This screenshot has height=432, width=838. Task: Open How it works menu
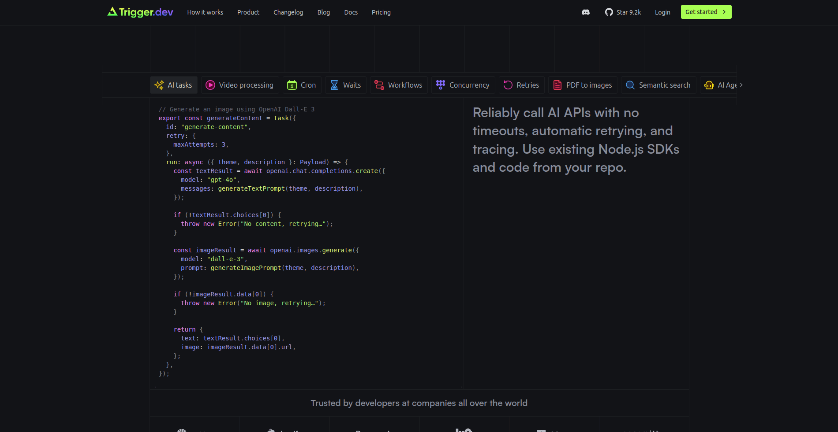tap(205, 12)
